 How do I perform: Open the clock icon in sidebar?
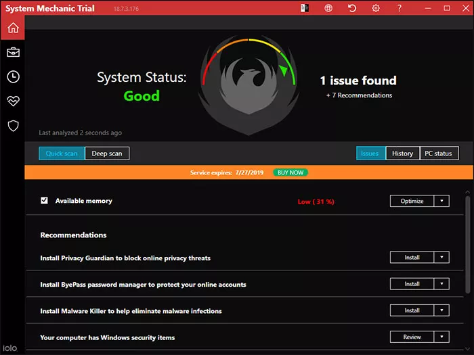click(13, 76)
